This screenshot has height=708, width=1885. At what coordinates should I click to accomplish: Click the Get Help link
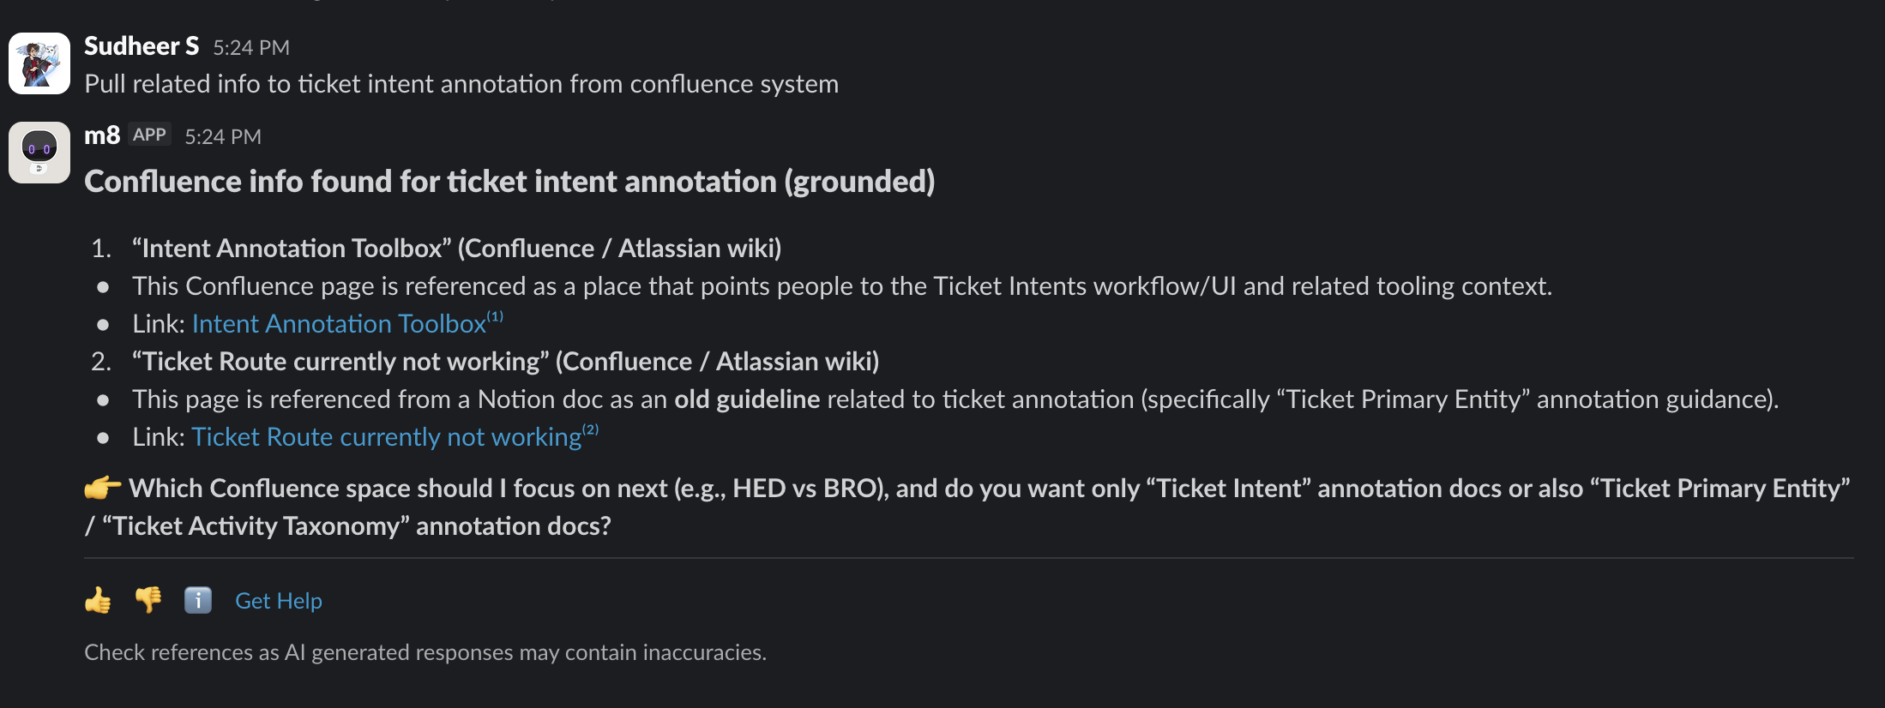[x=278, y=600]
